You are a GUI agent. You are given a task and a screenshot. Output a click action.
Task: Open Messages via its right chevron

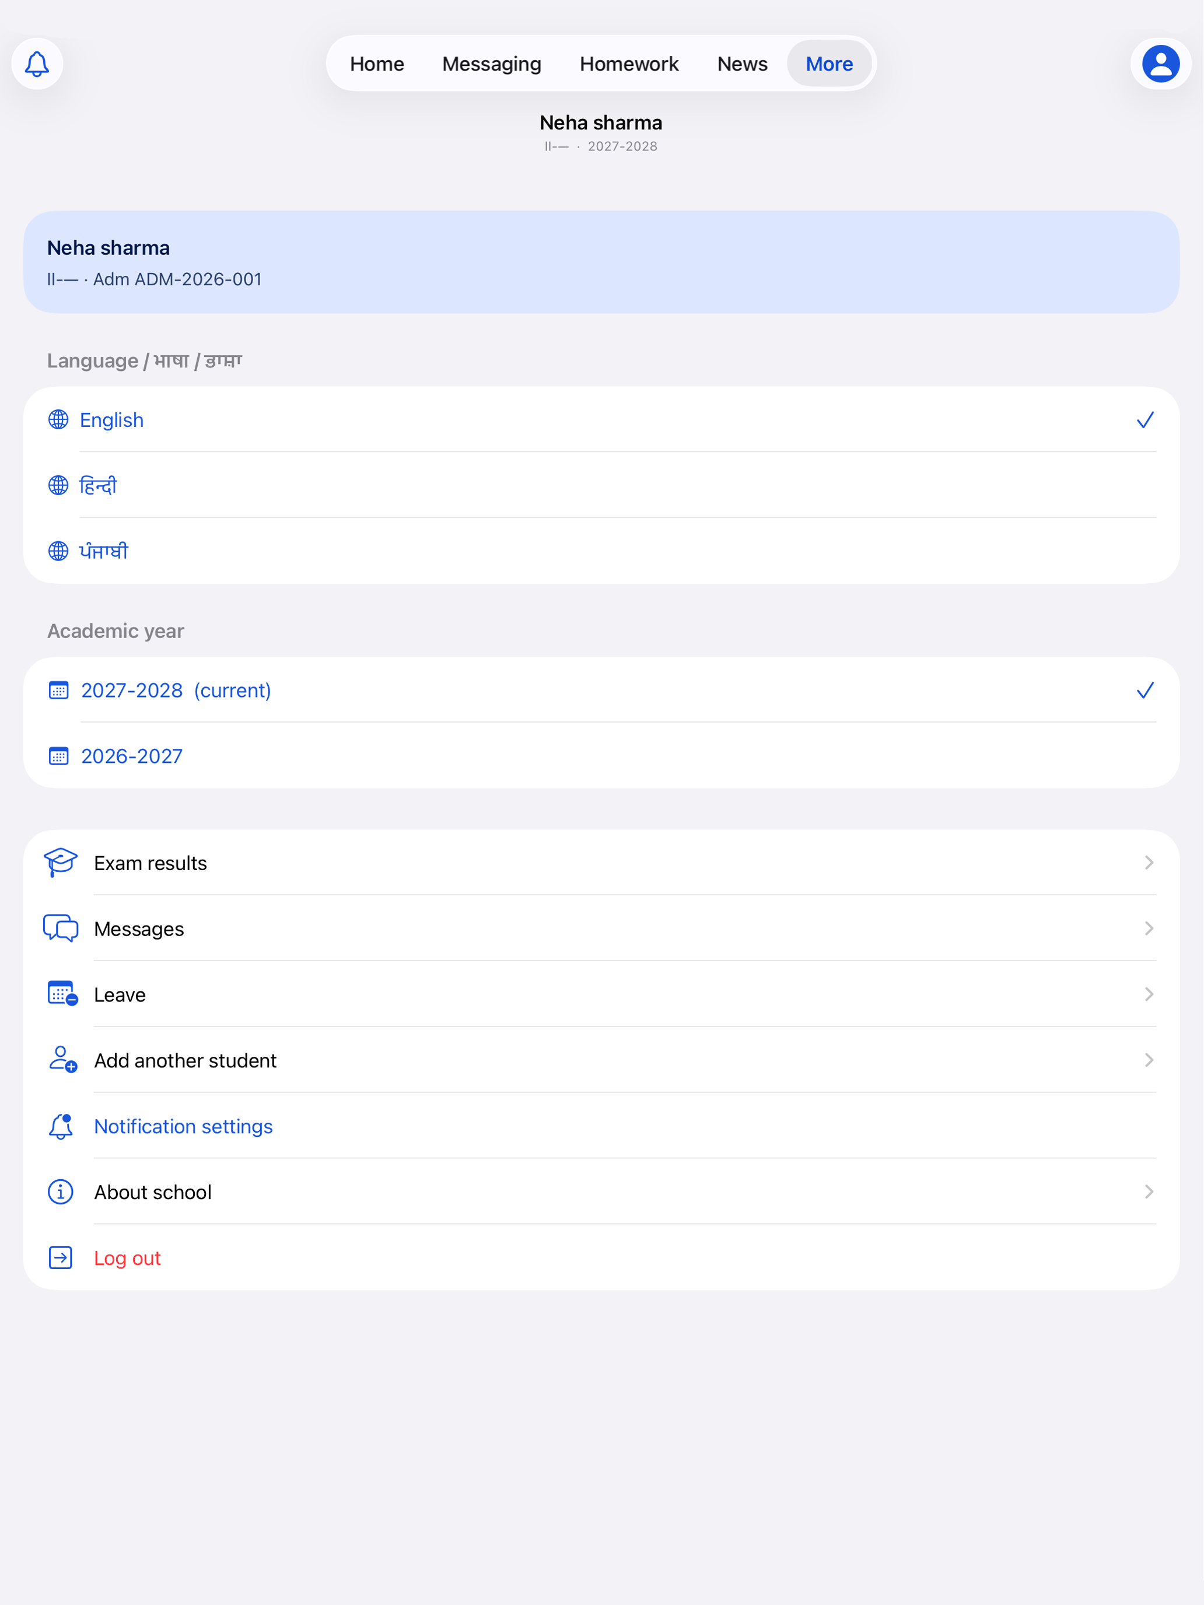click(1149, 928)
